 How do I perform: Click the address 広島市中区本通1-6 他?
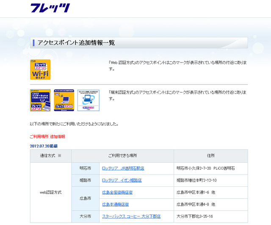point(196,192)
